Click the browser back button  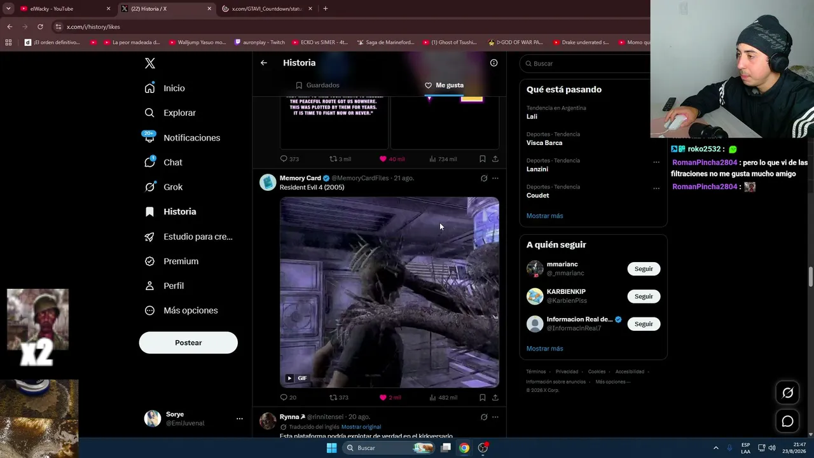(10, 27)
